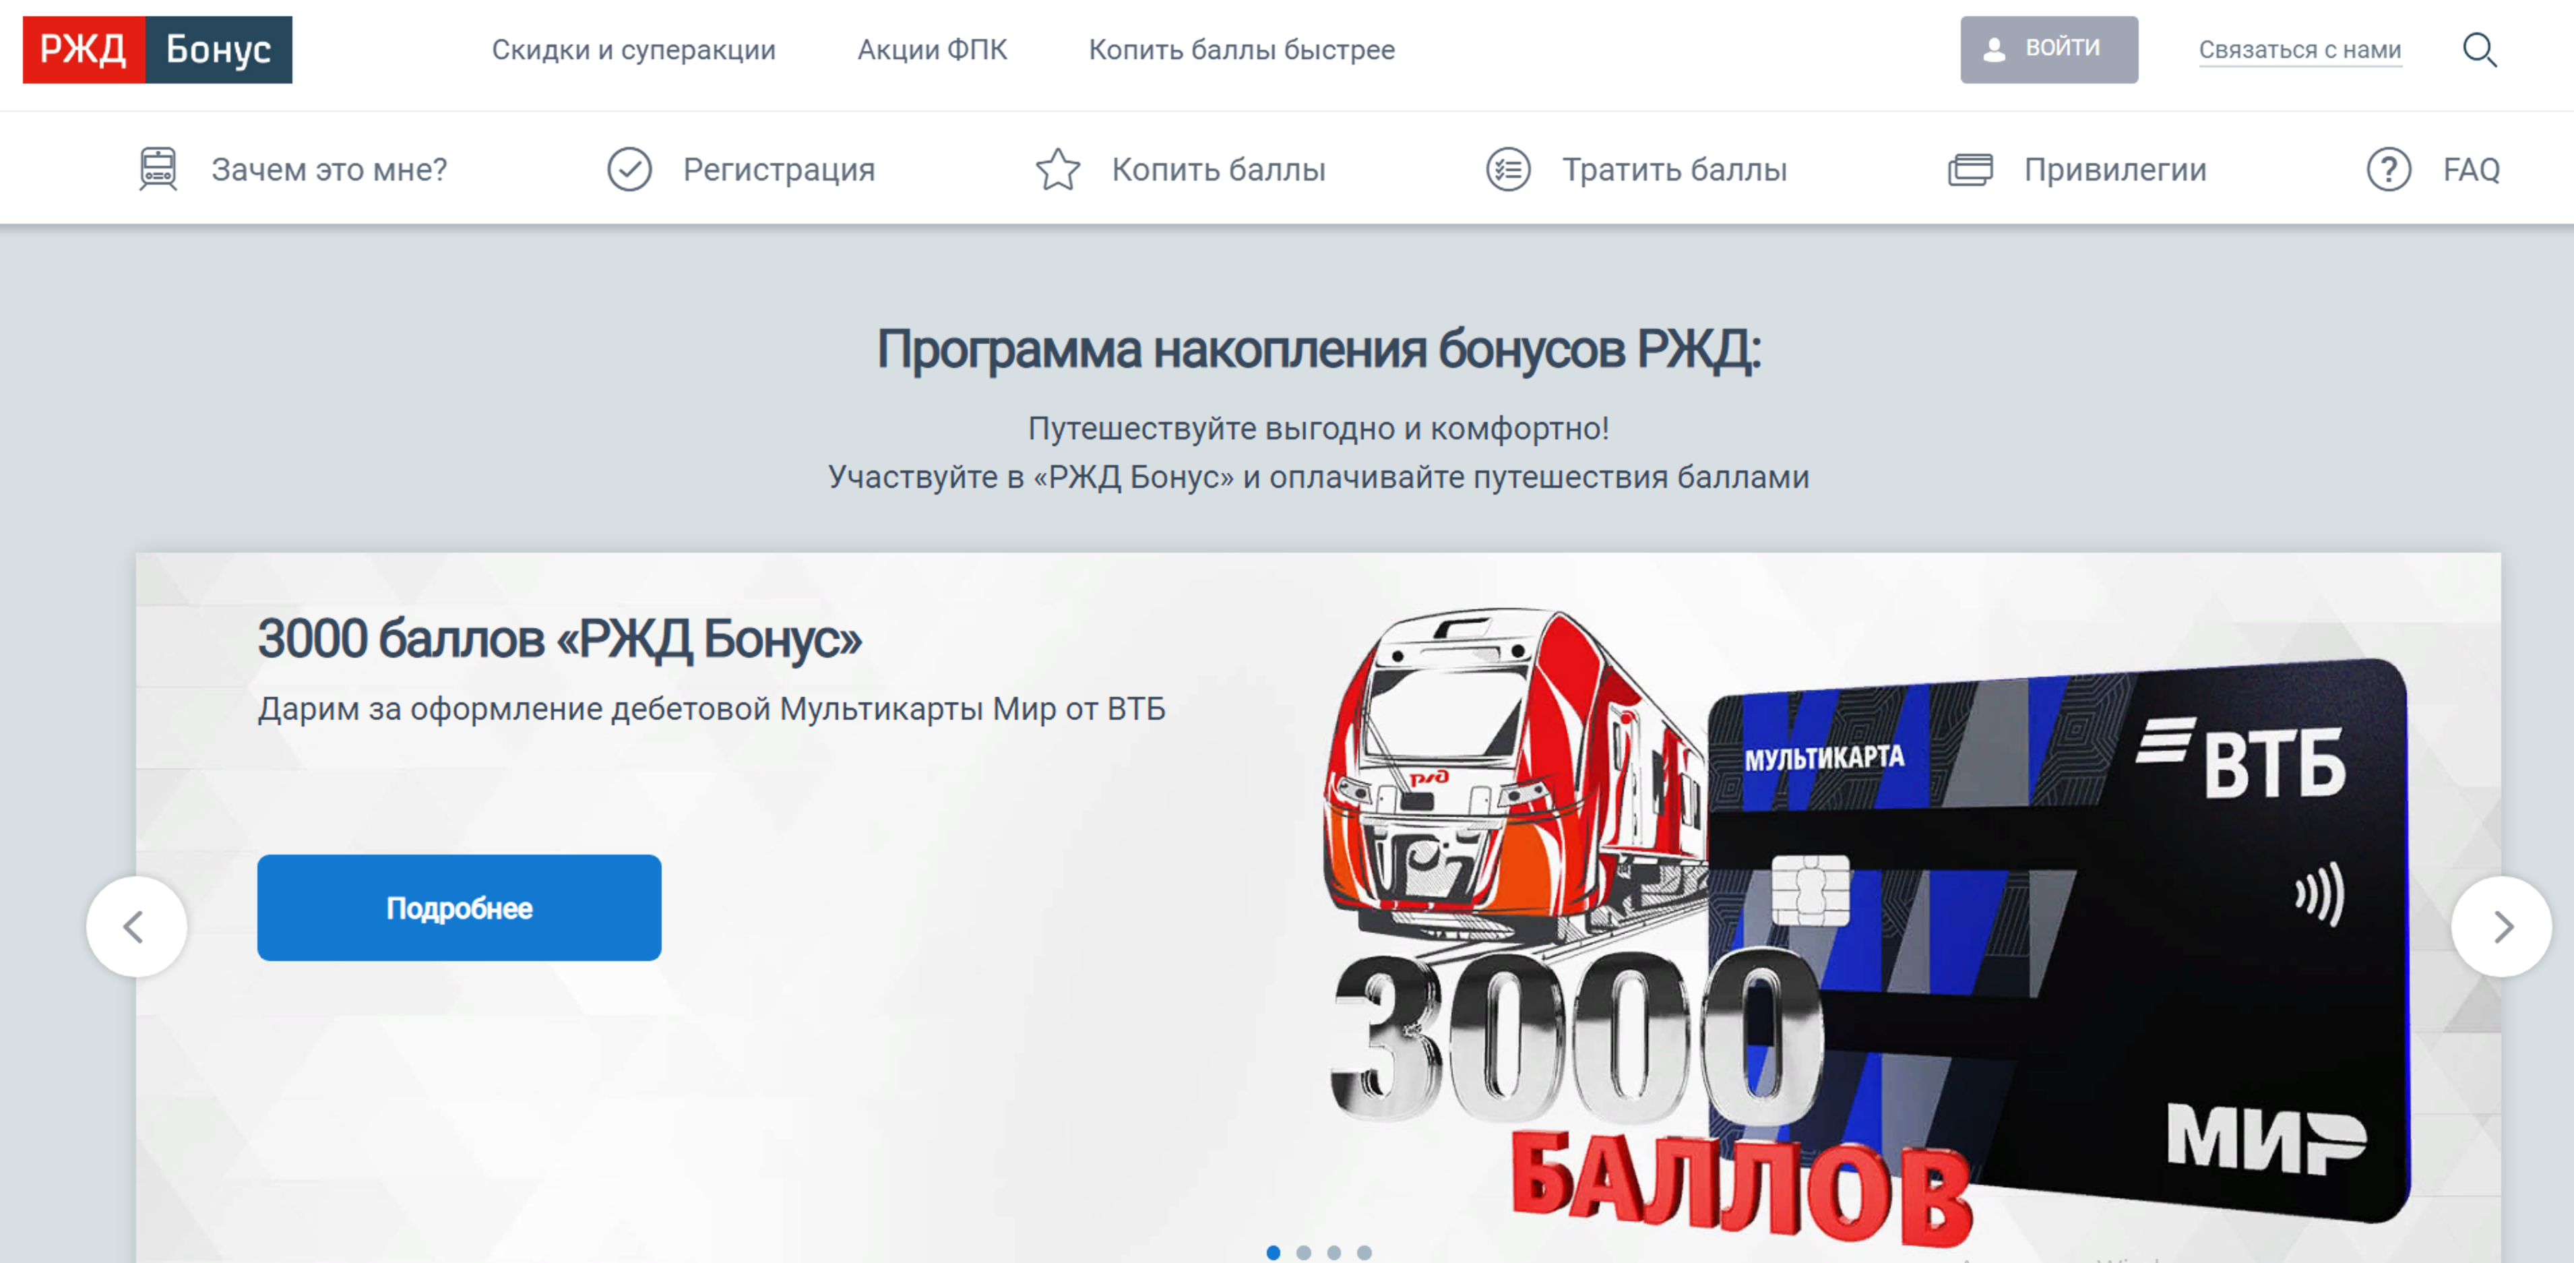Image resolution: width=2574 pixels, height=1263 pixels.
Task: Show previous carousel slide
Action: point(136,926)
